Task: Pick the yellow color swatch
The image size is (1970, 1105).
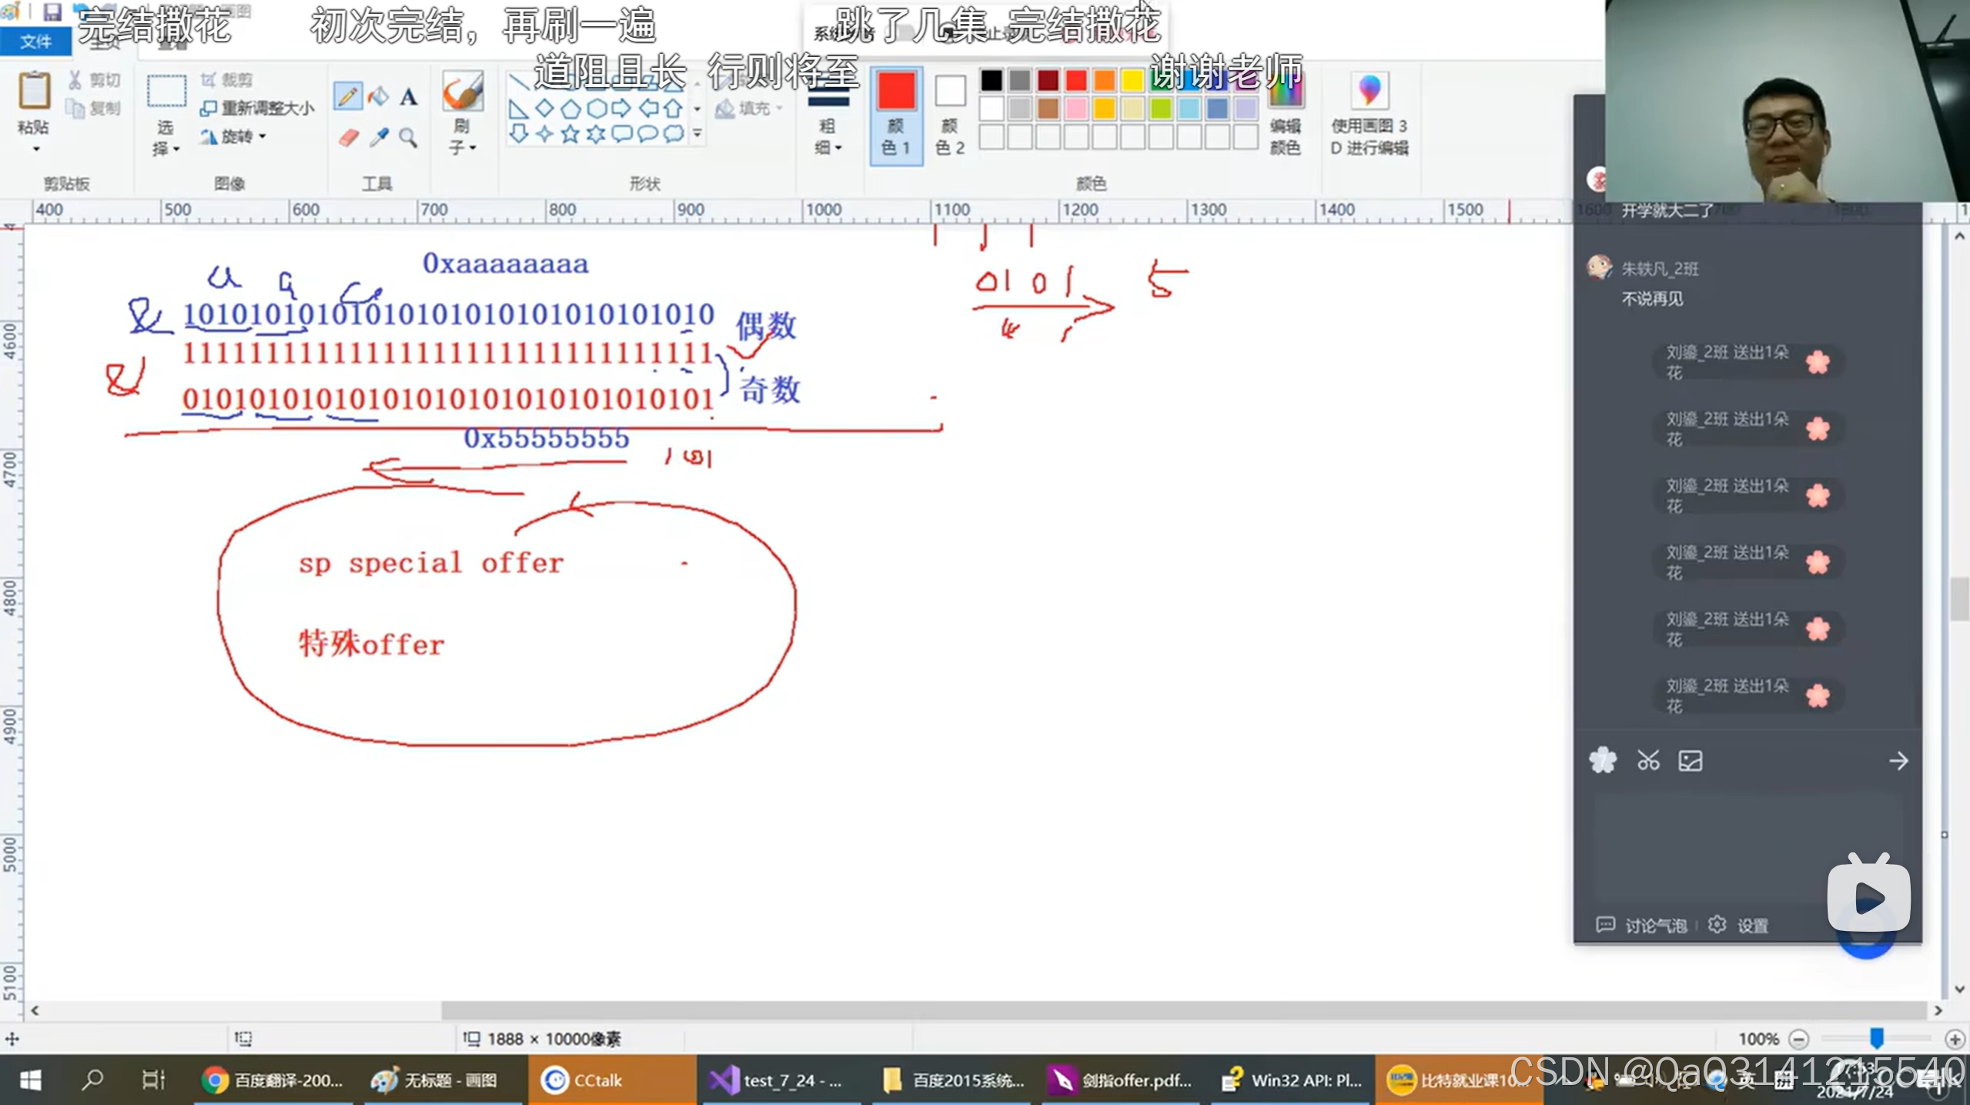Action: (x=1132, y=80)
